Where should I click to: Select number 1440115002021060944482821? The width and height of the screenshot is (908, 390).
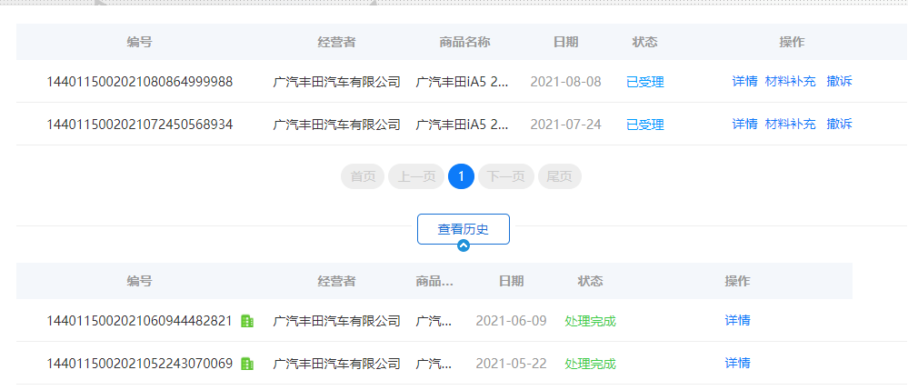tap(140, 321)
